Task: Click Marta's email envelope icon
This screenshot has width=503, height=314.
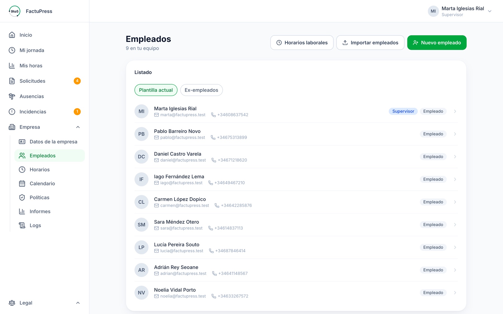Action: [x=156, y=115]
